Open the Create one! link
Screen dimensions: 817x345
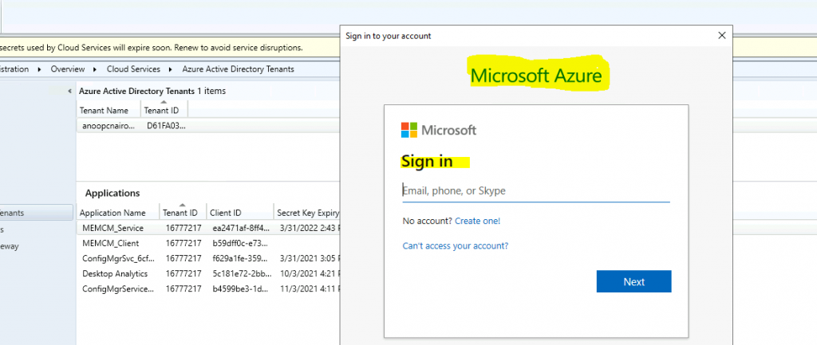pyautogui.click(x=477, y=222)
